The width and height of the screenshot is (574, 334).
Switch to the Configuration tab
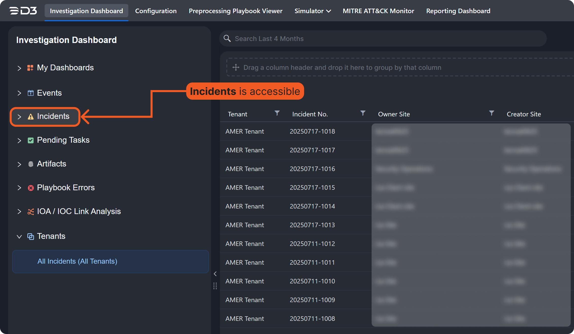coord(156,11)
